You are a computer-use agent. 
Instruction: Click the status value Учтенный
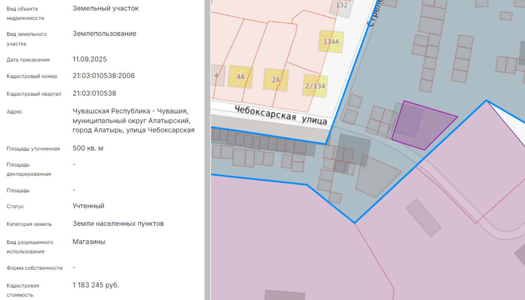(x=88, y=206)
